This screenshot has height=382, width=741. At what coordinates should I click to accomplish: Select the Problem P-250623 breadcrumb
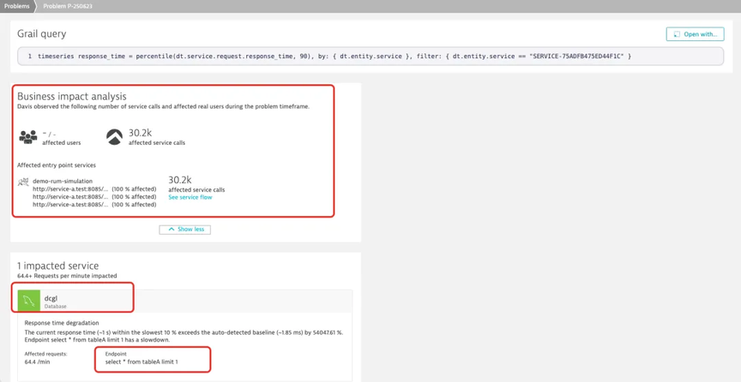(62, 7)
